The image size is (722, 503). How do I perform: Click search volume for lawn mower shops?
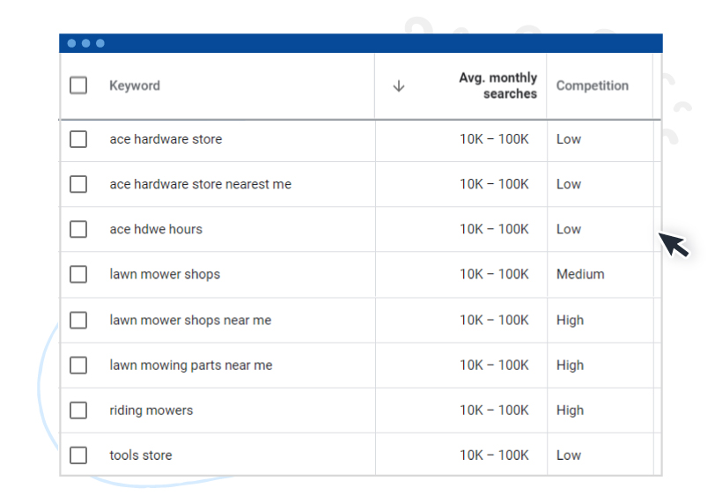click(494, 274)
